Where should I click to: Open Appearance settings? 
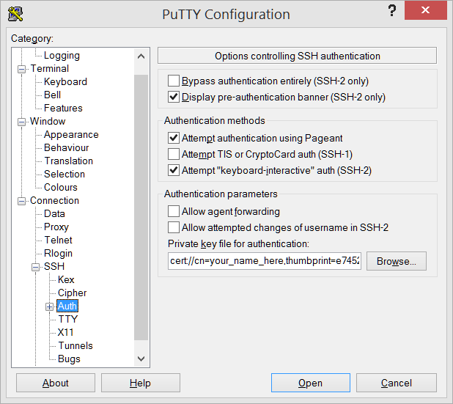(x=71, y=135)
